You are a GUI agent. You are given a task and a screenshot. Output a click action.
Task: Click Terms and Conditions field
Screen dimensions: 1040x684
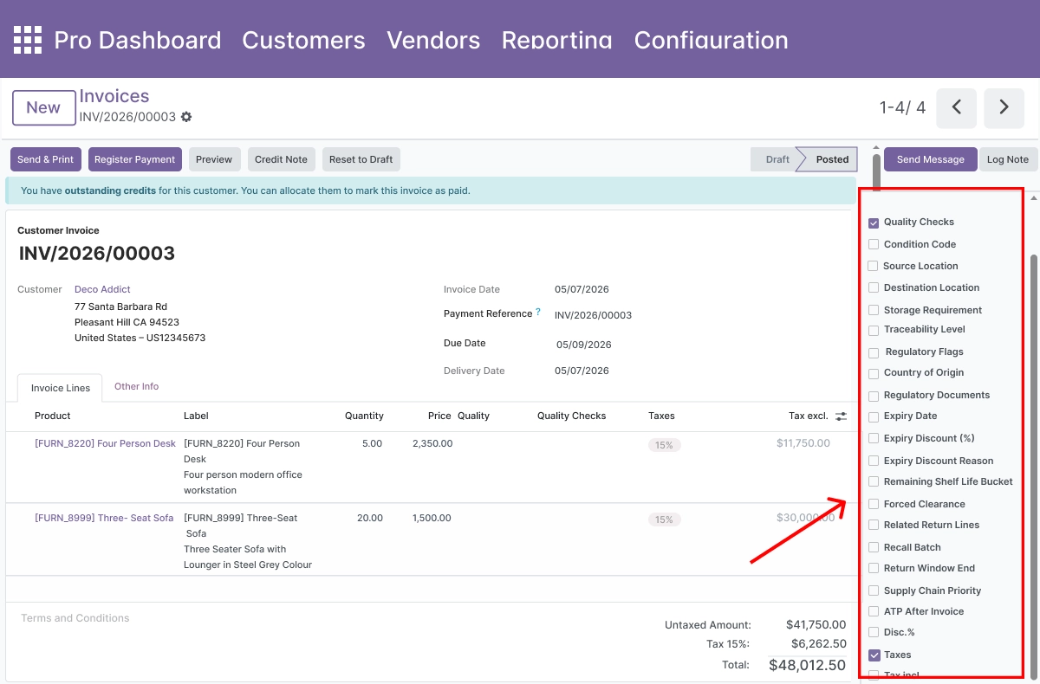[x=75, y=618]
